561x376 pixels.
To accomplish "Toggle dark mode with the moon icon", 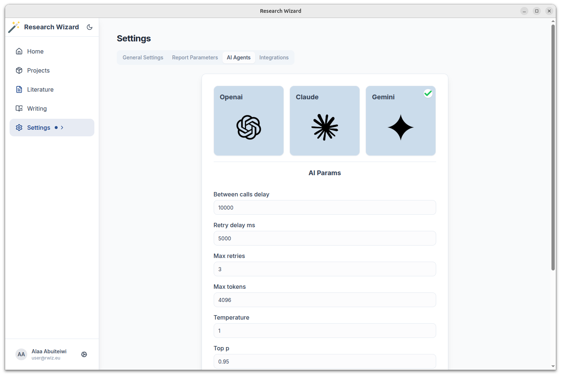I will 90,27.
